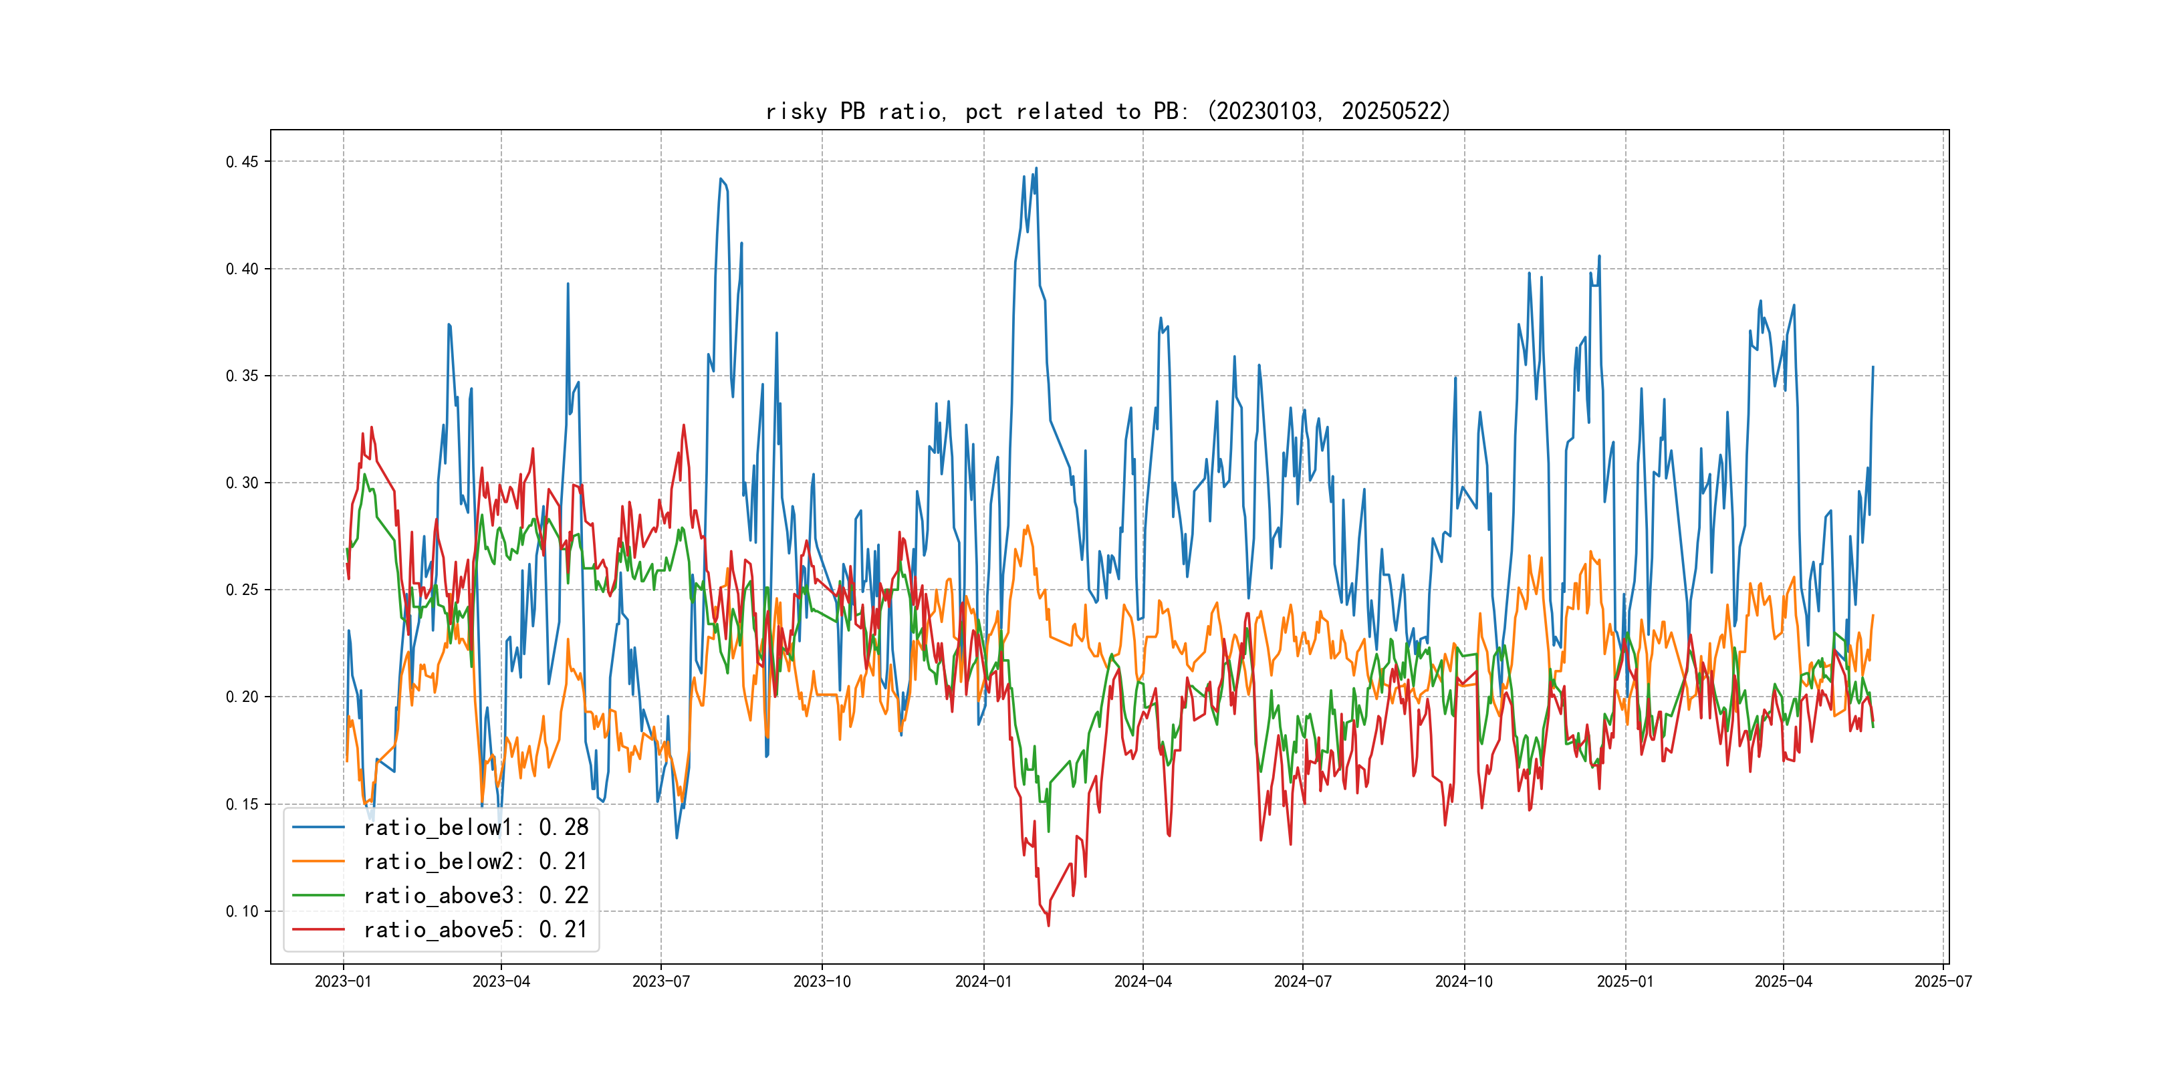
Task: Click the green ratio_above3 legend line
Action: [318, 896]
